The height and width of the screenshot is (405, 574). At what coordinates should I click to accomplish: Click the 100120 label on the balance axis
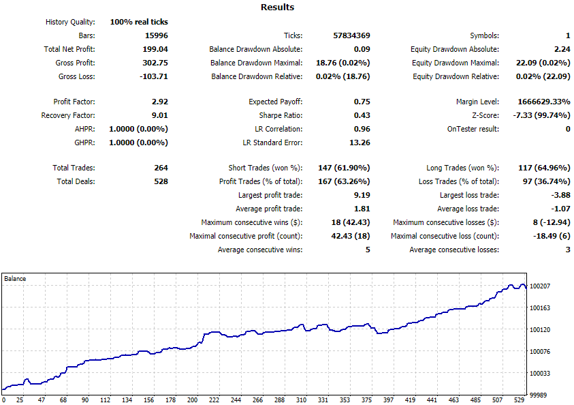tap(539, 330)
